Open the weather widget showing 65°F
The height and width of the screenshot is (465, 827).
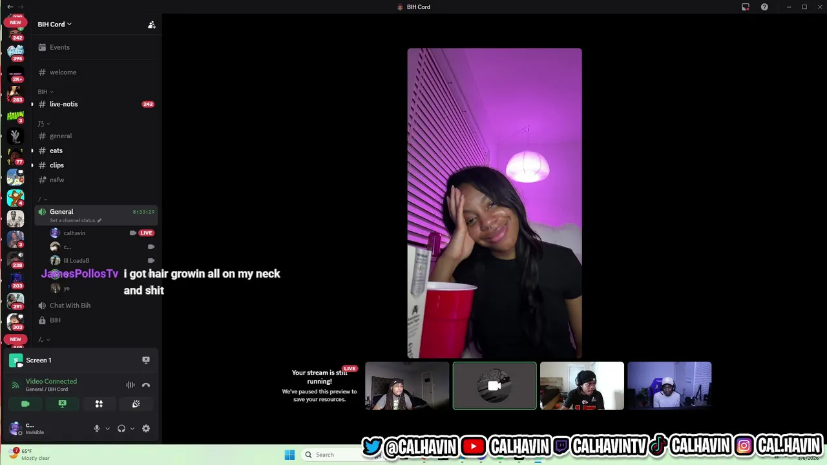(30, 455)
